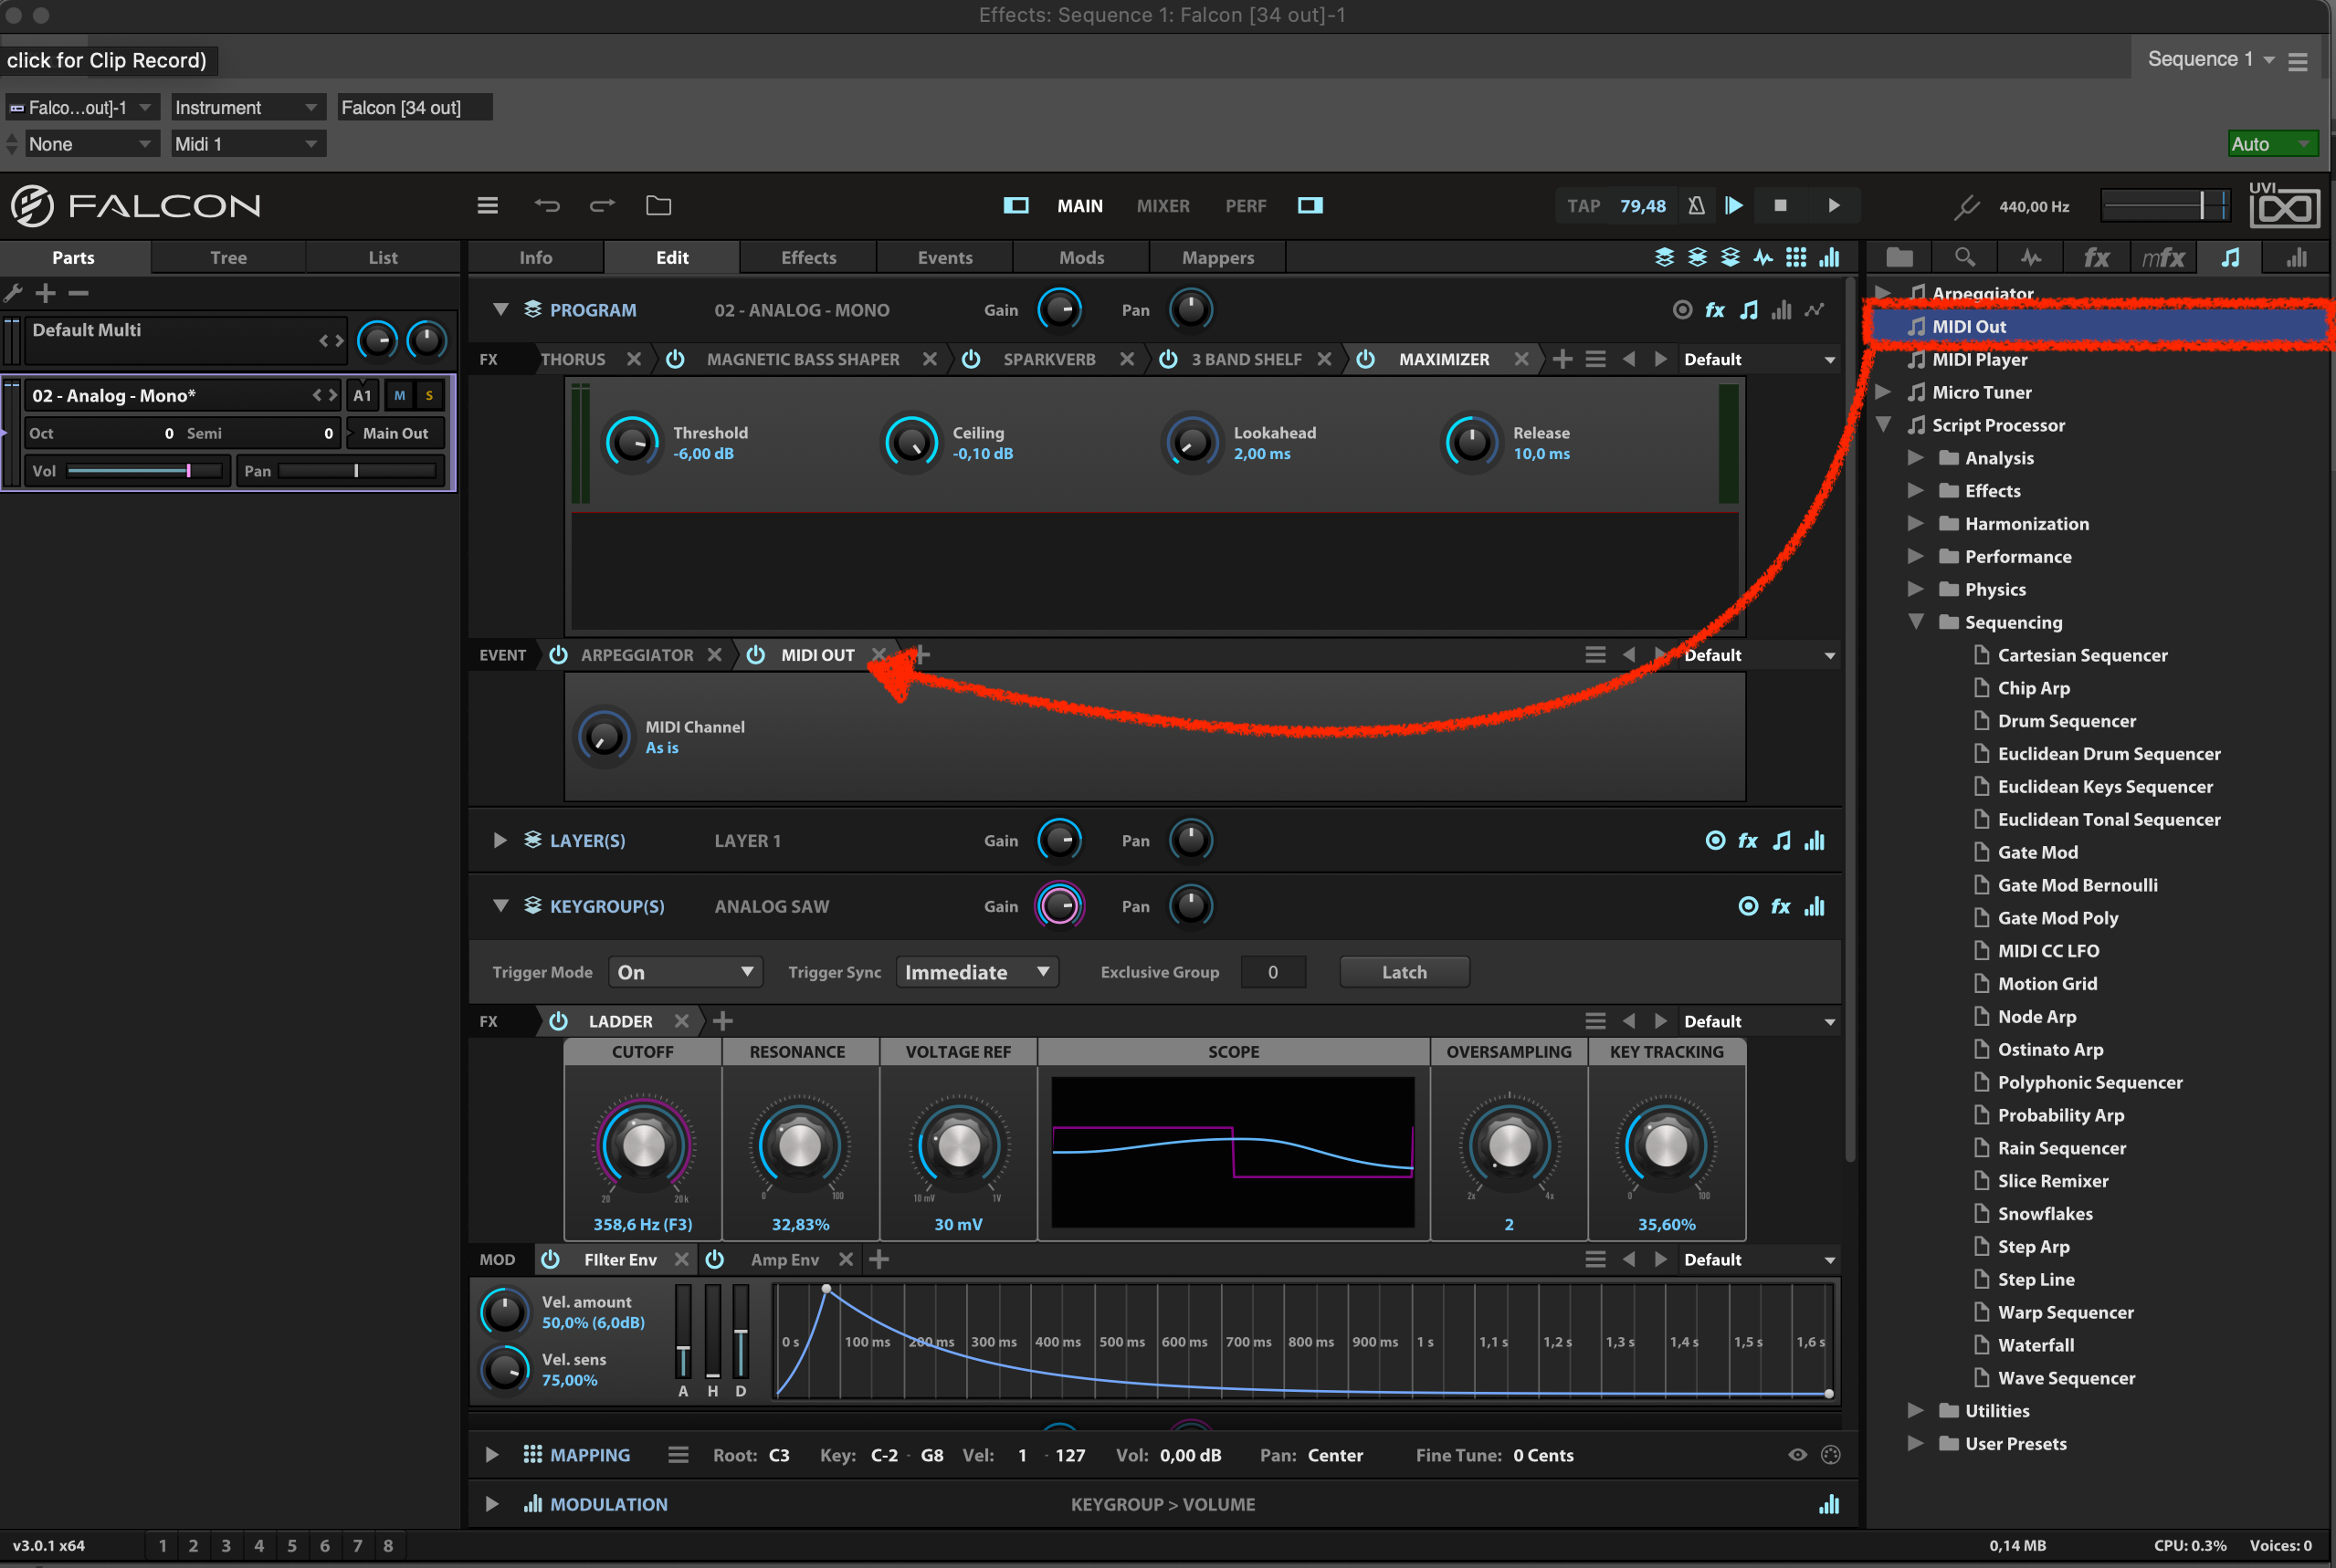Click the Mapping settings gear icon
The height and width of the screenshot is (1568, 2336).
[x=1831, y=1455]
